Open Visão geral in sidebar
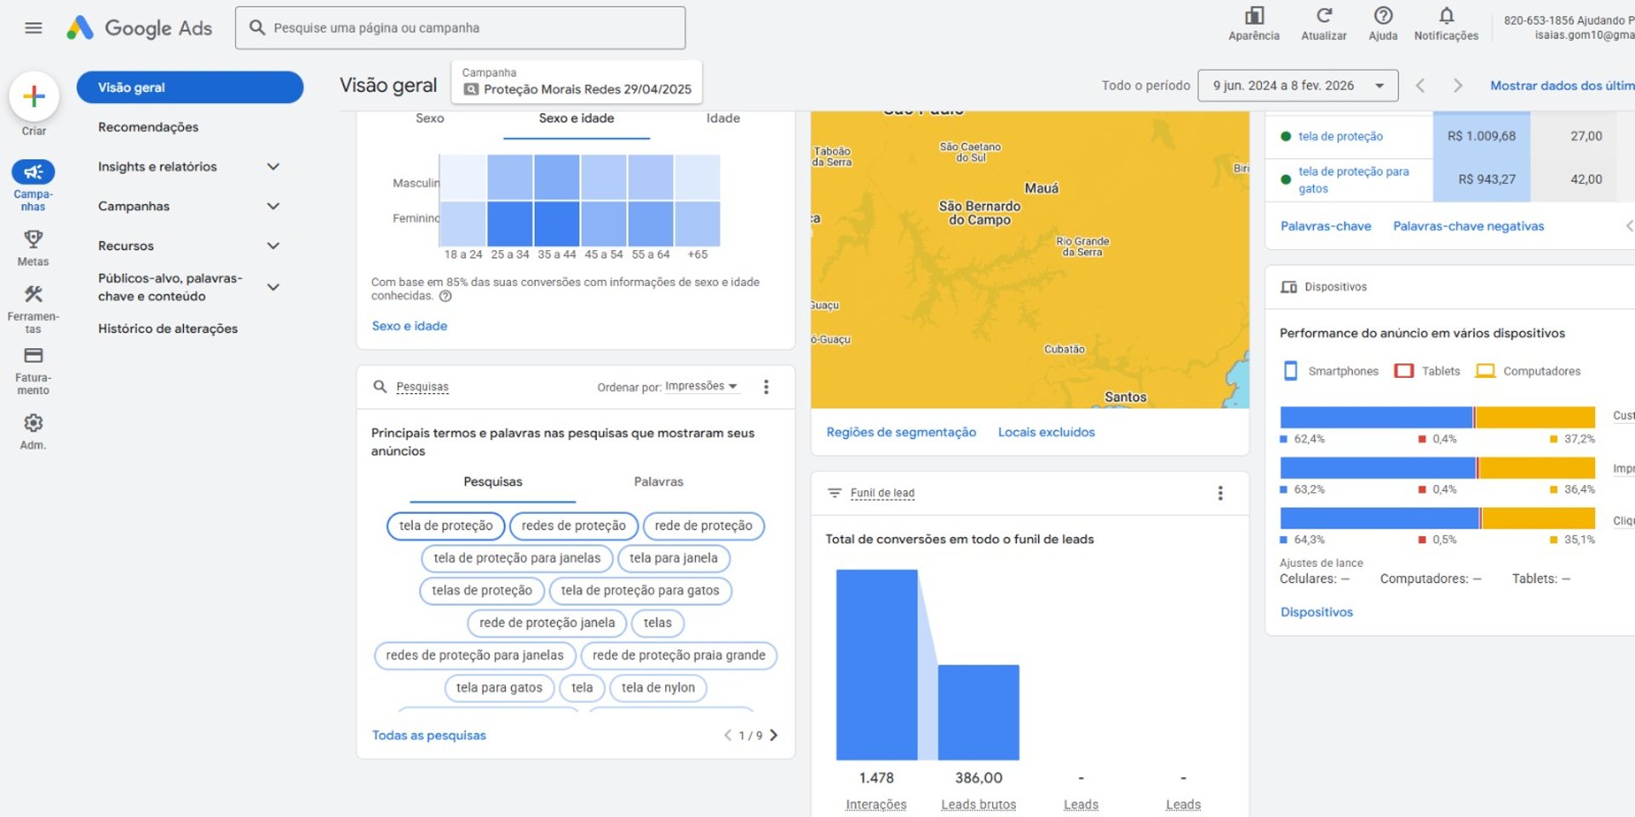The width and height of the screenshot is (1635, 817). pyautogui.click(x=190, y=88)
